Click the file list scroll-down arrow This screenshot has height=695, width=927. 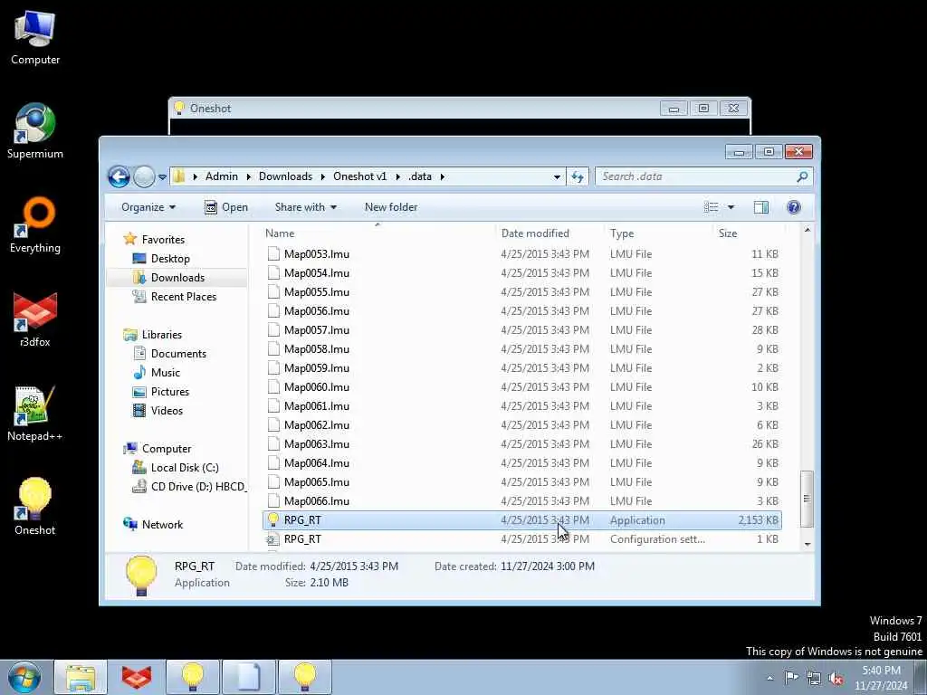click(807, 544)
